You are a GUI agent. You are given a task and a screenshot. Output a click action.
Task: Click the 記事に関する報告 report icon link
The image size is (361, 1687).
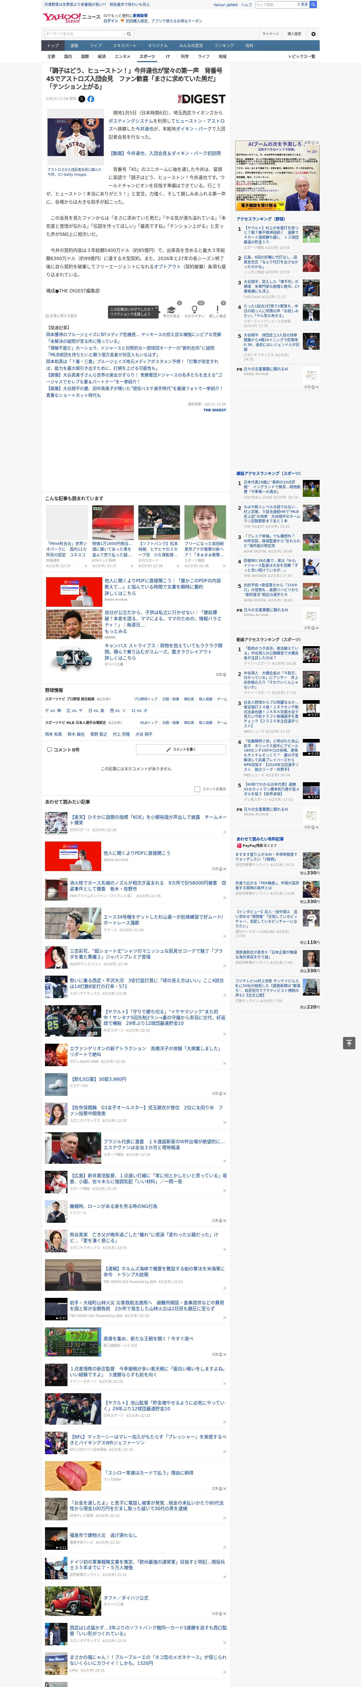pyautogui.click(x=61, y=316)
